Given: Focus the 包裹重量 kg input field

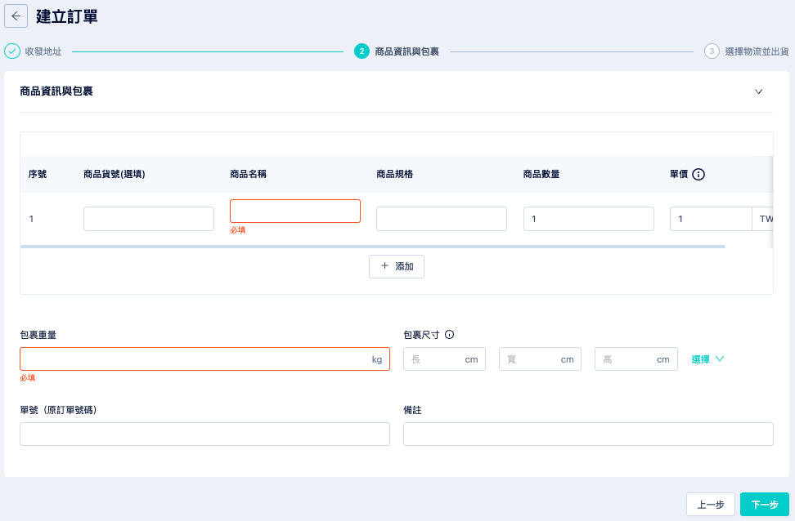Looking at the screenshot, I should coord(204,359).
